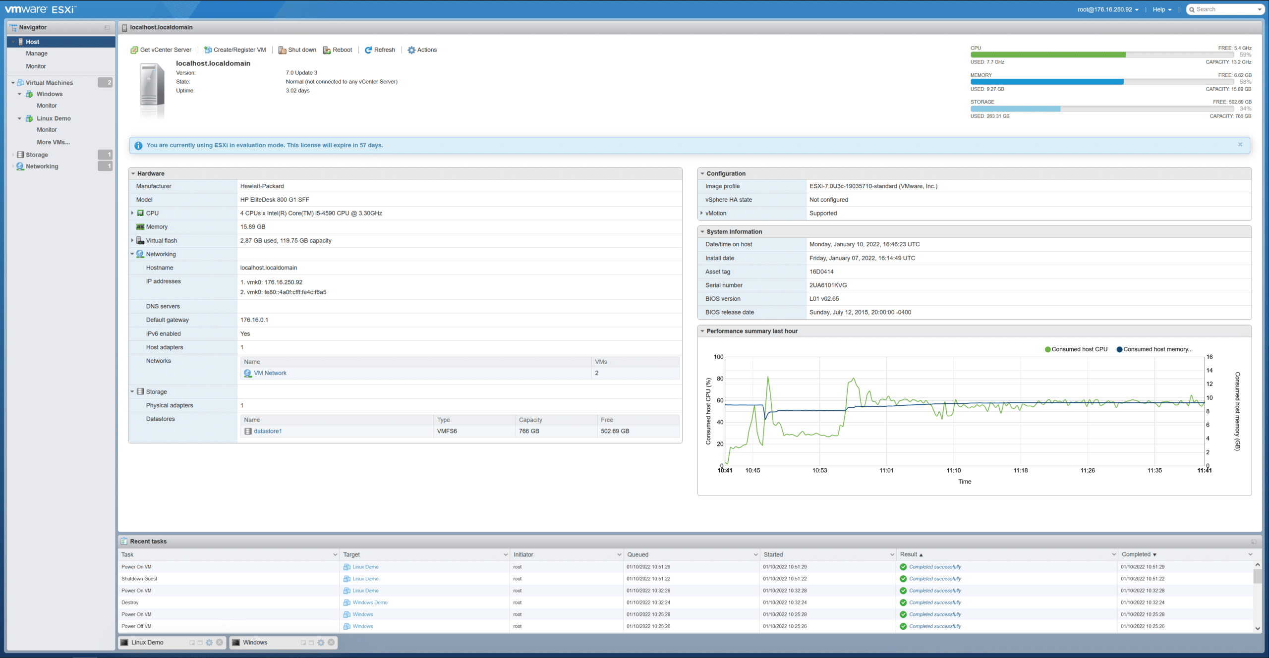Collapse the Linux Demo tree node
Viewport: 1269px width, 658px height.
click(20, 118)
